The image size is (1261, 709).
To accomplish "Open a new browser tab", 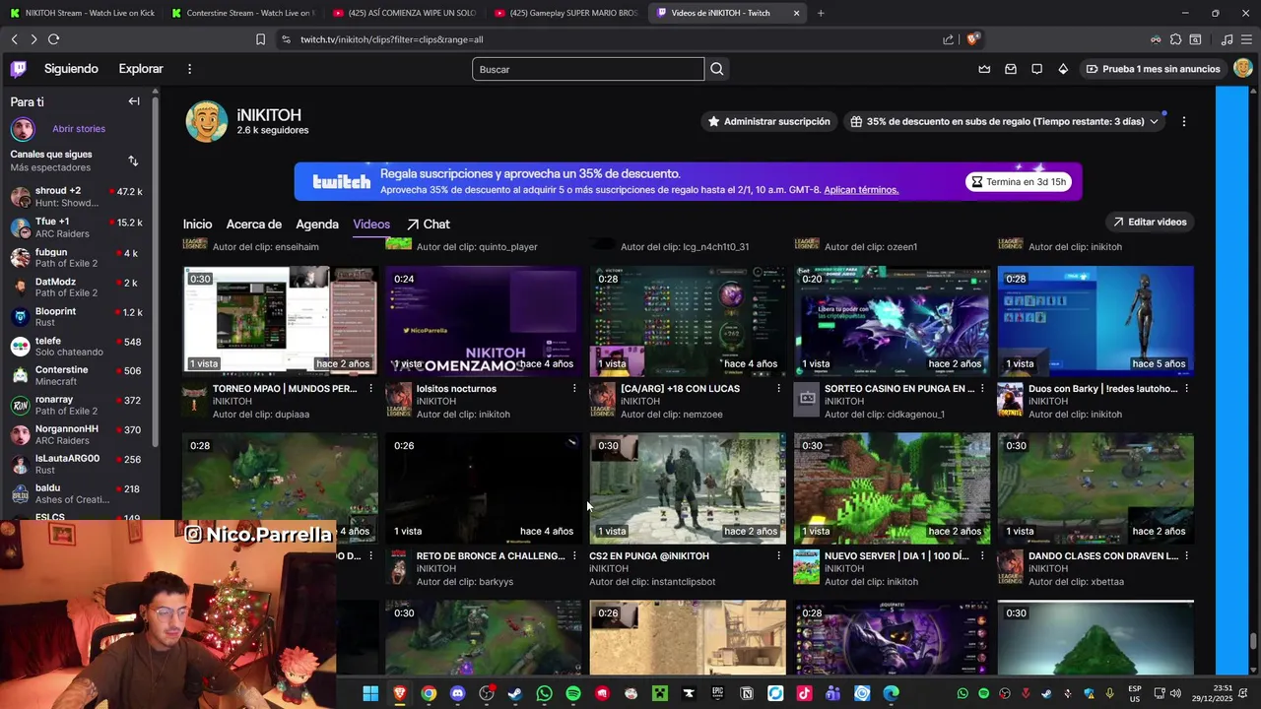I will 821,13.
